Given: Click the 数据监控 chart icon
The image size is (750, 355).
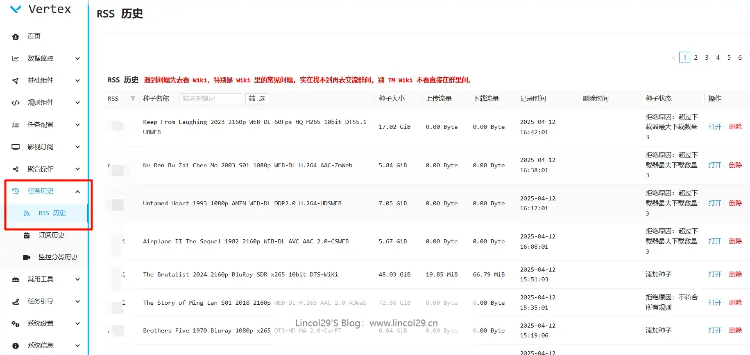Looking at the screenshot, I should (16, 58).
